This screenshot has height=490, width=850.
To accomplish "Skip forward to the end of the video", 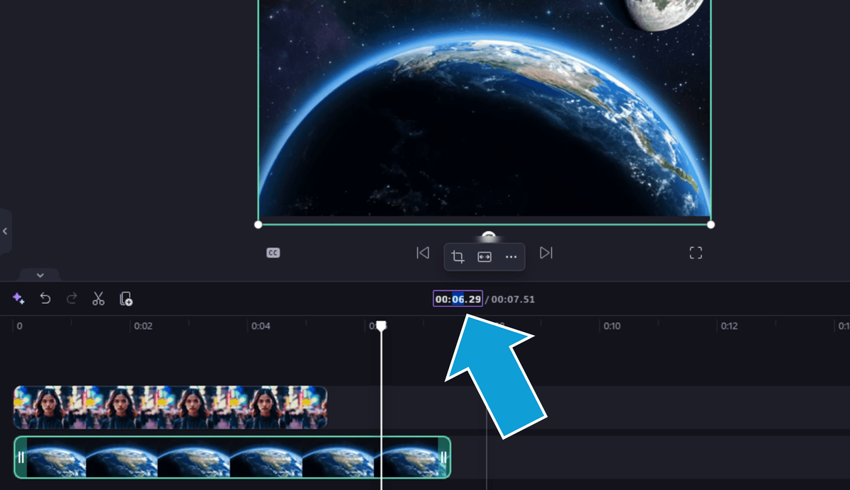I will 546,253.
